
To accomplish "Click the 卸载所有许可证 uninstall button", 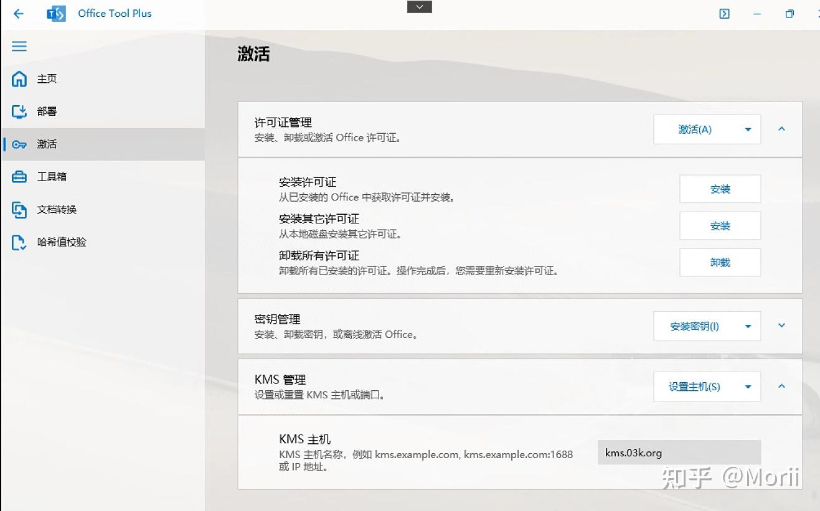I will [720, 262].
